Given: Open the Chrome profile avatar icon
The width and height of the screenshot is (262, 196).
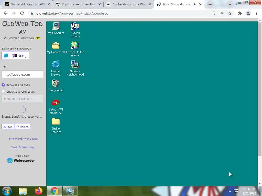Looking at the screenshot, I should (248, 13).
